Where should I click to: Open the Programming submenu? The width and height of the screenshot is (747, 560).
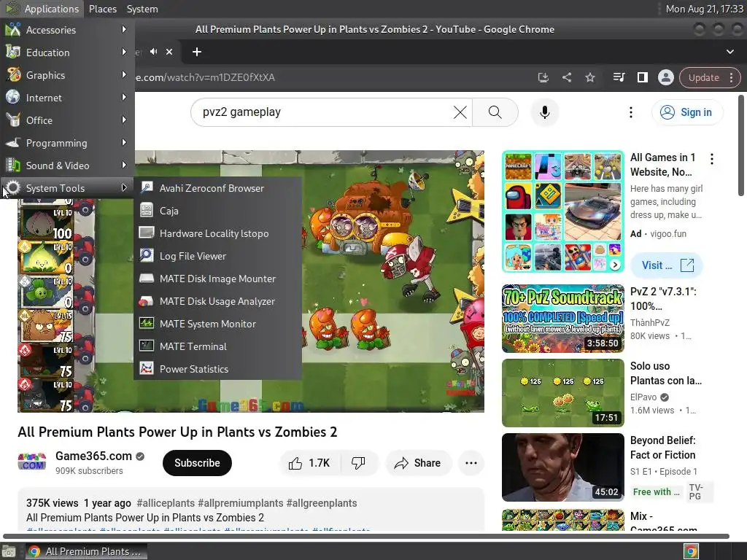tap(67, 143)
